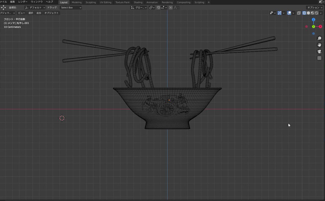Add a new workspace with plus button
The image size is (325, 201).
click(x=209, y=2)
